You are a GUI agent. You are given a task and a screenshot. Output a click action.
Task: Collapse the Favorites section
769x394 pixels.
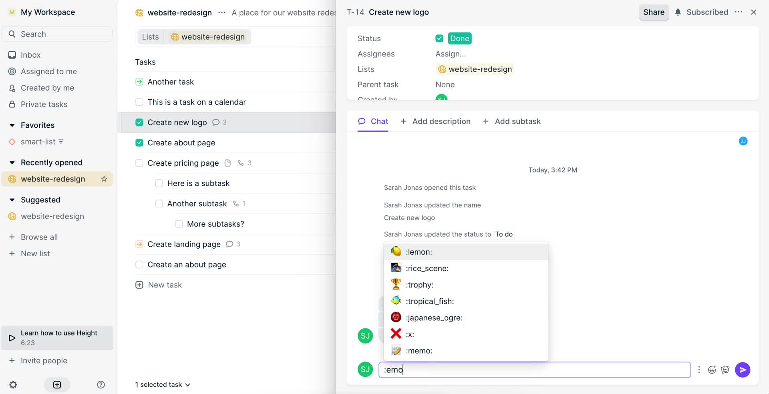[x=12, y=125]
